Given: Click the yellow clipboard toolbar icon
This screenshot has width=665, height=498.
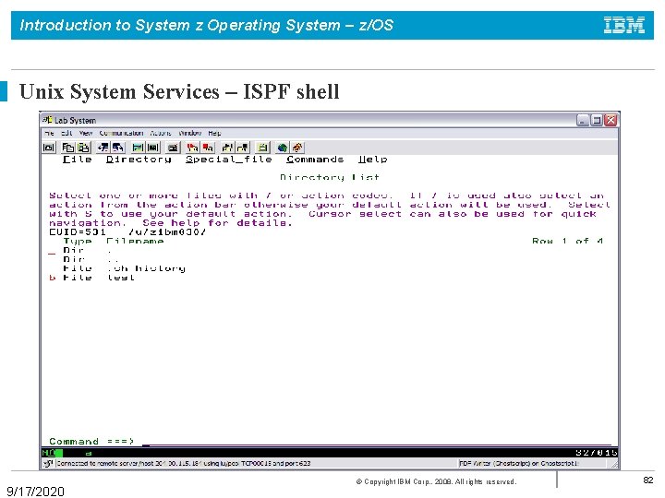Looking at the screenshot, I should pyautogui.click(x=262, y=148).
